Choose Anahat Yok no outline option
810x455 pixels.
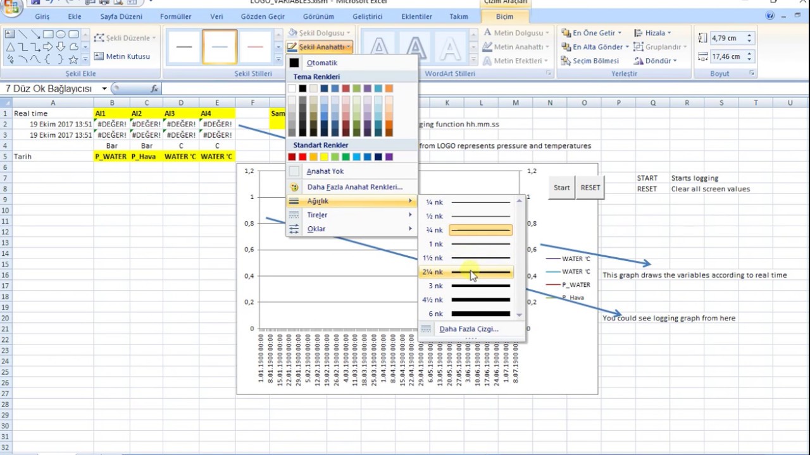pyautogui.click(x=352, y=171)
